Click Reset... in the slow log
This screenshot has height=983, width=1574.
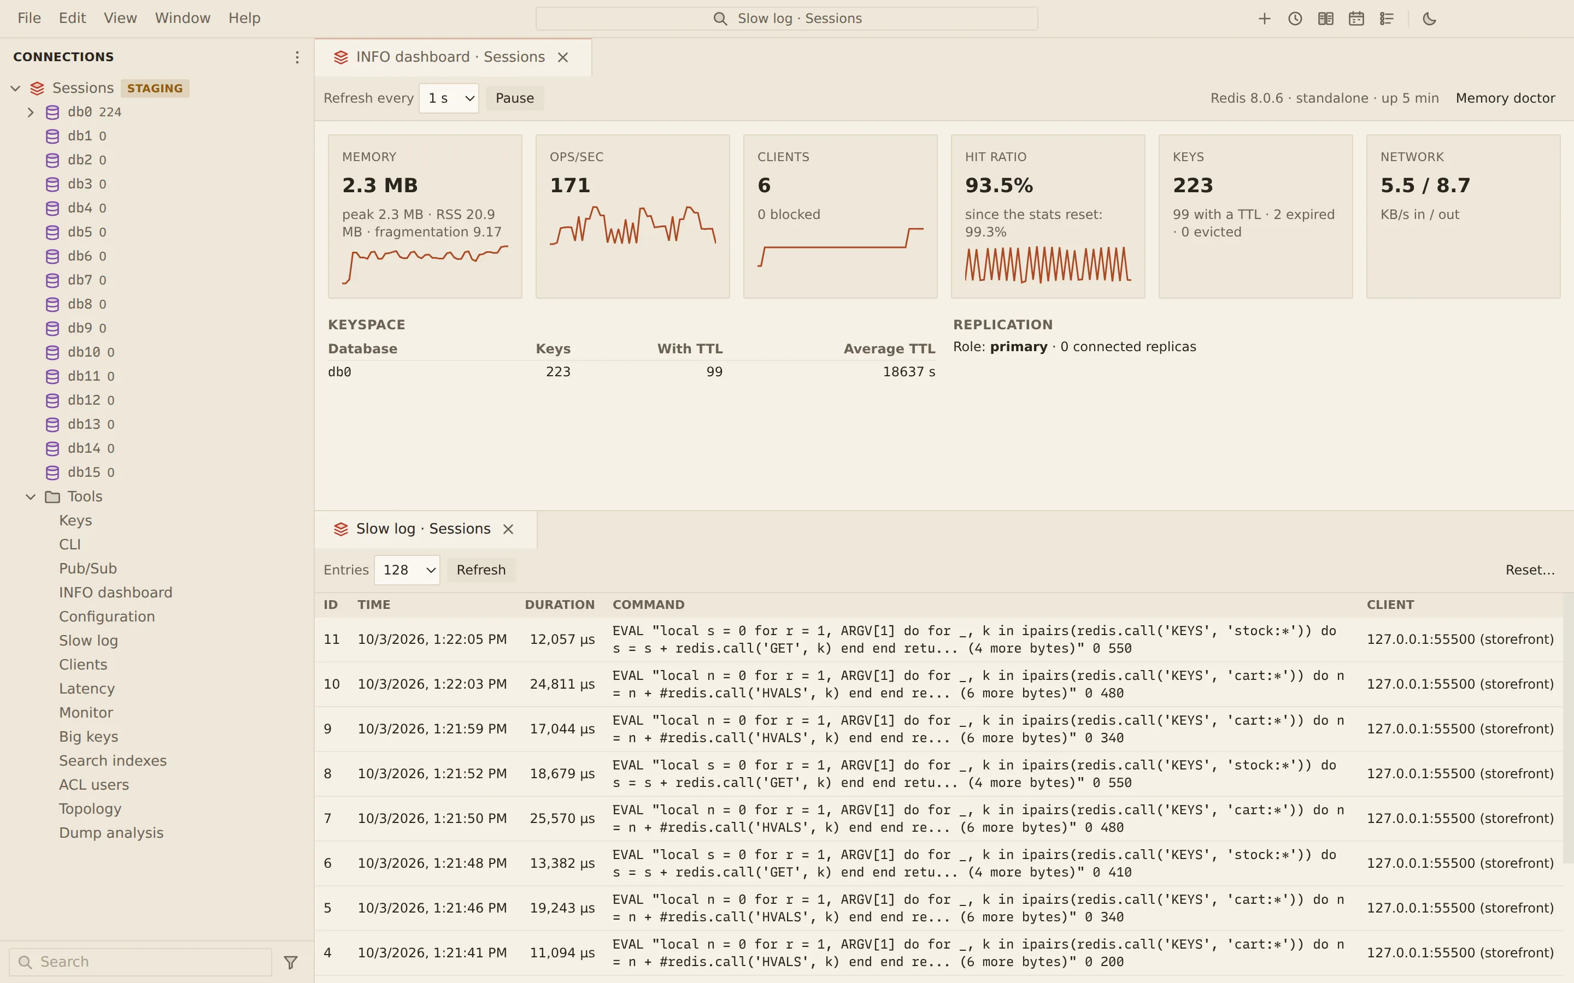[x=1530, y=570]
